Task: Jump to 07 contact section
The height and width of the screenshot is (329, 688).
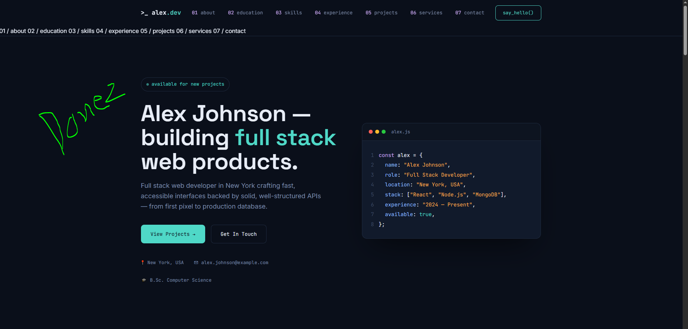Action: 470,13
